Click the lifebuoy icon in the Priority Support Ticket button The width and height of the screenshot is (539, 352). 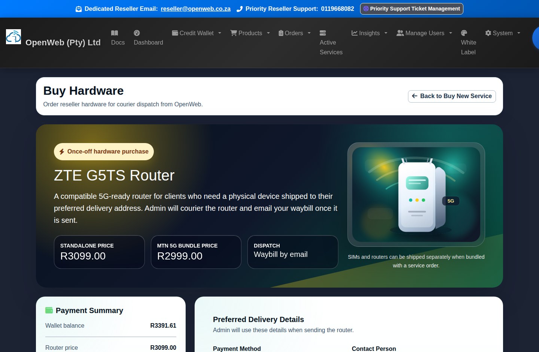[x=366, y=9]
